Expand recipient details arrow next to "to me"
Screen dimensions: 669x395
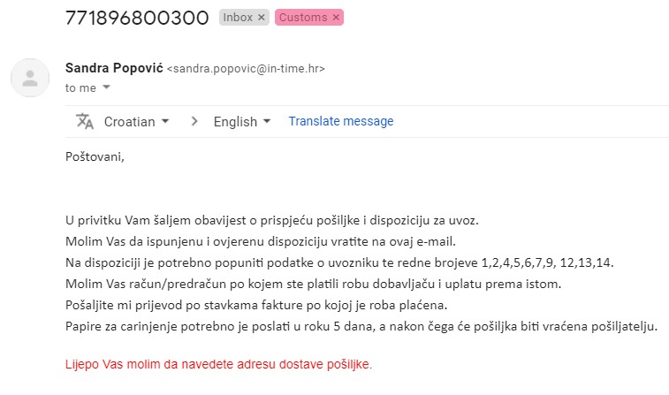coord(106,87)
